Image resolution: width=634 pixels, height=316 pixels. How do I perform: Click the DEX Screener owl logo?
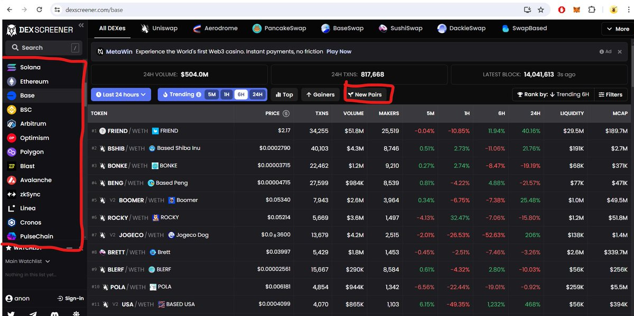click(x=13, y=31)
